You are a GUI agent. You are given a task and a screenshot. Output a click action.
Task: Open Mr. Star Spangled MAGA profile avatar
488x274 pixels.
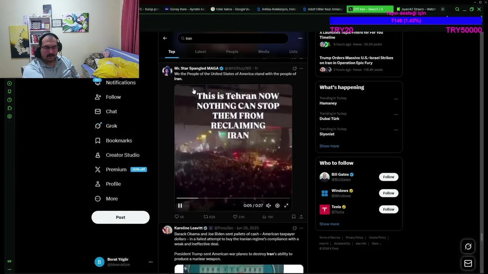tap(167, 71)
